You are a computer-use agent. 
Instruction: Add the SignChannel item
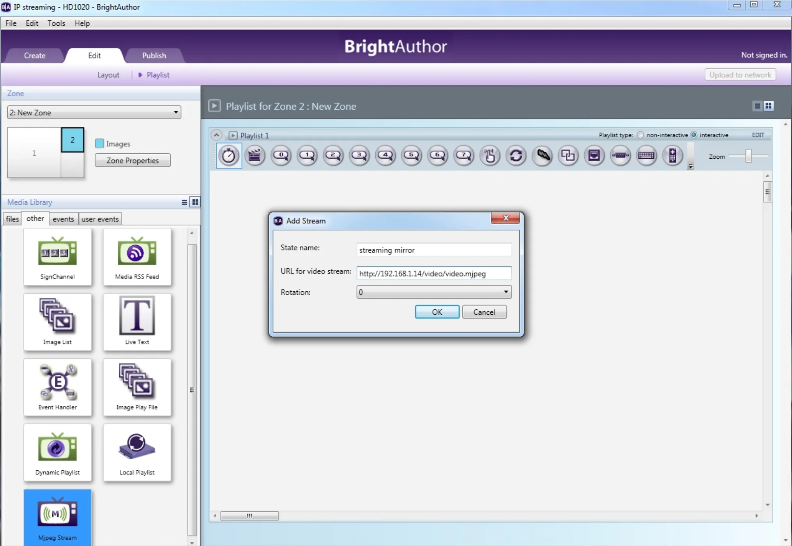(x=58, y=257)
